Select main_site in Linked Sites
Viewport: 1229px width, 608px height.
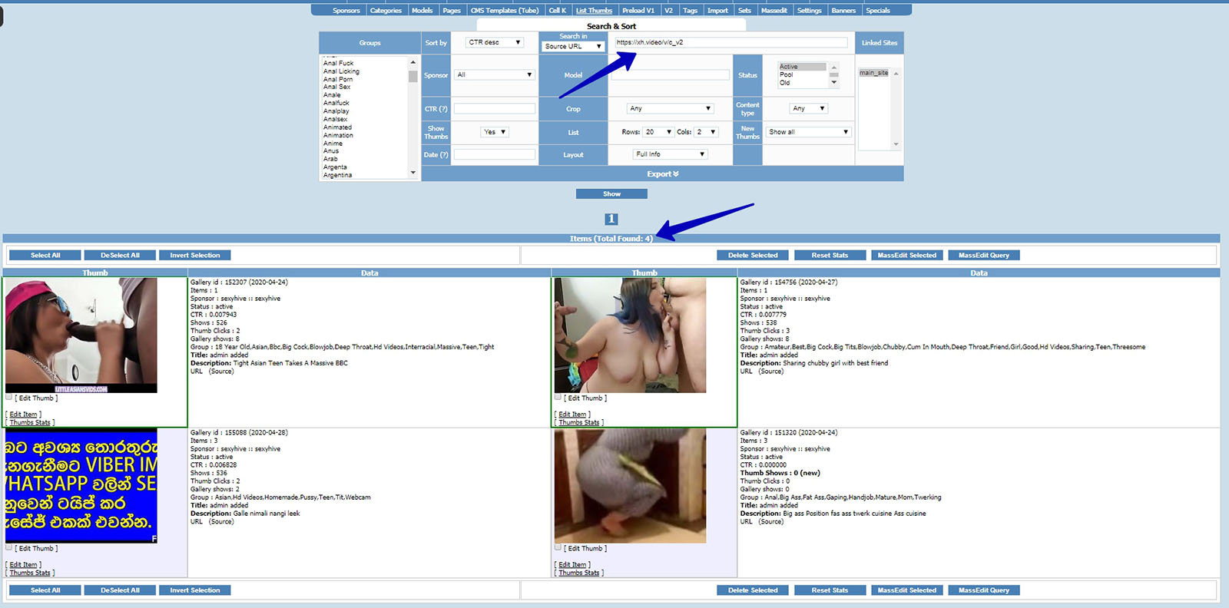pyautogui.click(x=873, y=73)
